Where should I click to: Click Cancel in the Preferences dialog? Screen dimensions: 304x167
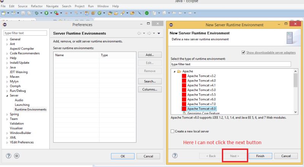tap(148, 156)
